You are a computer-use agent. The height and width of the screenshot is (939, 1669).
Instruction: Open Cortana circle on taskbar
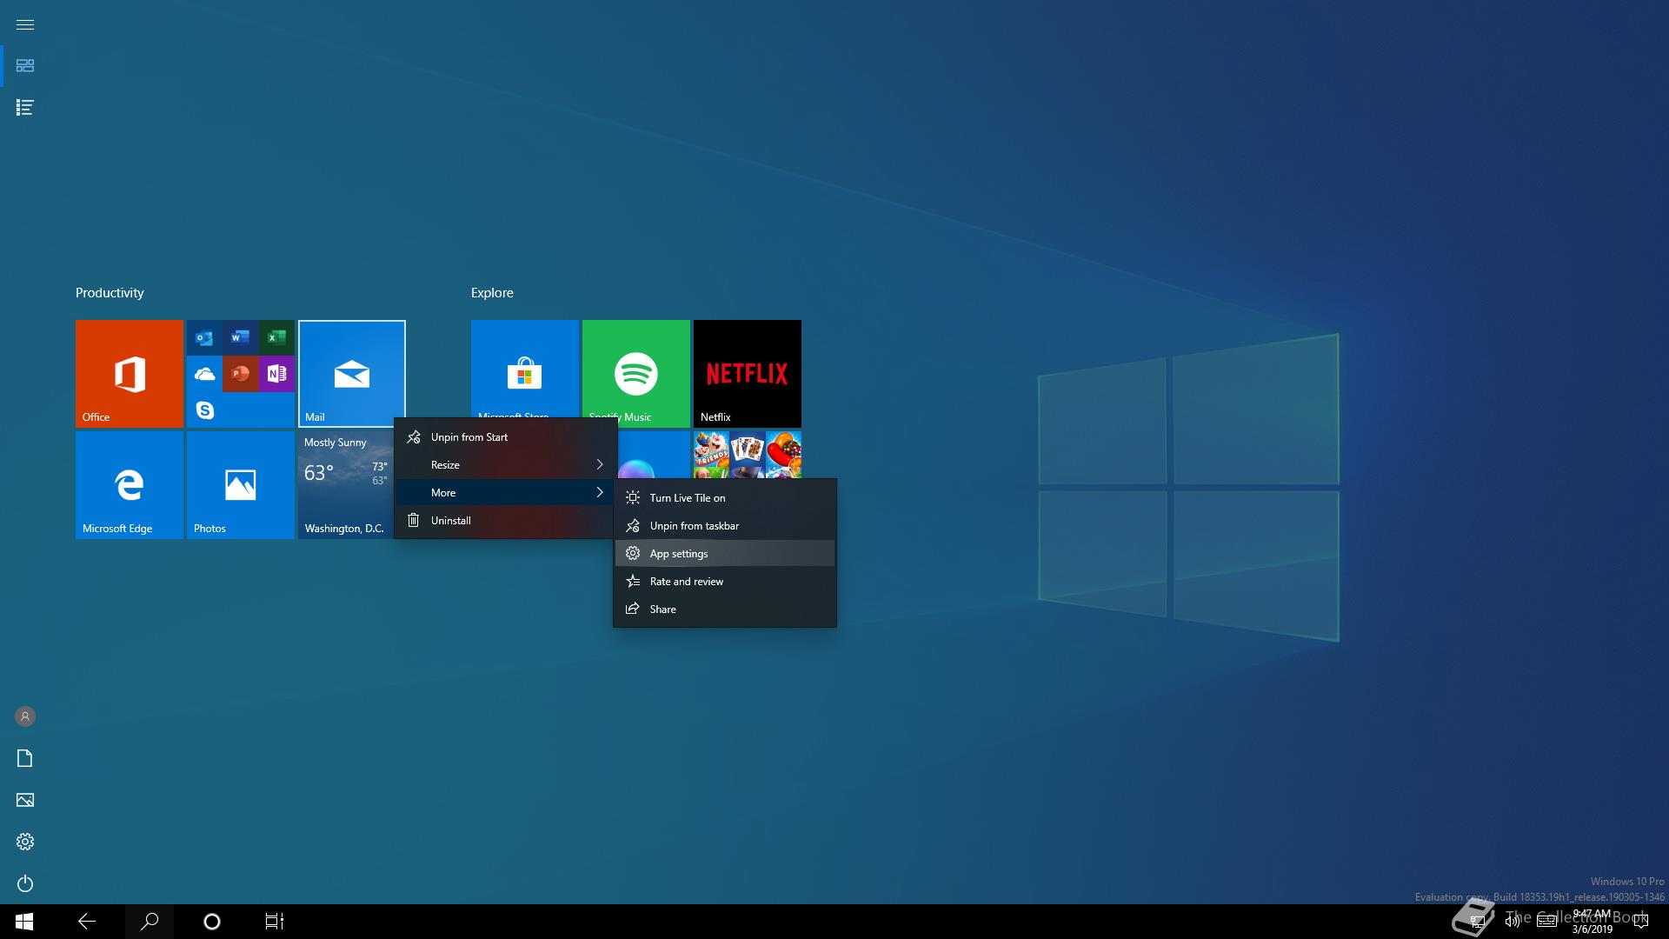tap(212, 922)
